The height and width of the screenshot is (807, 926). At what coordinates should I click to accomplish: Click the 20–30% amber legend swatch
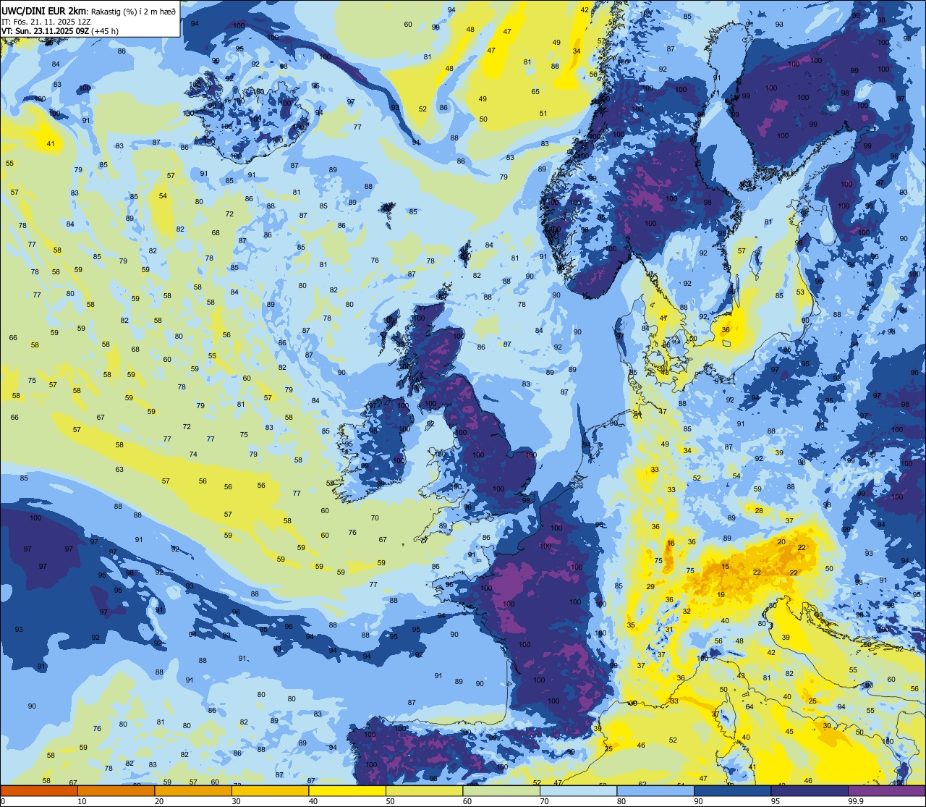pos(193,790)
